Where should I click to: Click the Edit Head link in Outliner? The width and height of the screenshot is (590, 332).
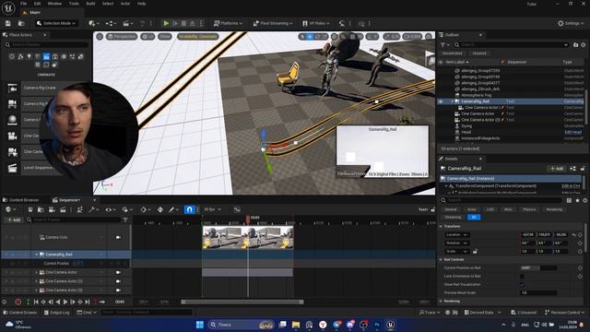pos(572,133)
